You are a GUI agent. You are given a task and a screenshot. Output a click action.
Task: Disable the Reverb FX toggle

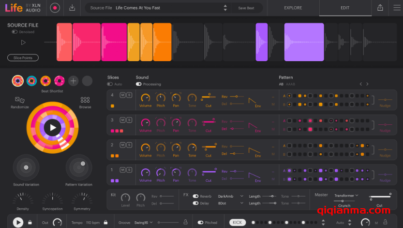tap(195, 196)
